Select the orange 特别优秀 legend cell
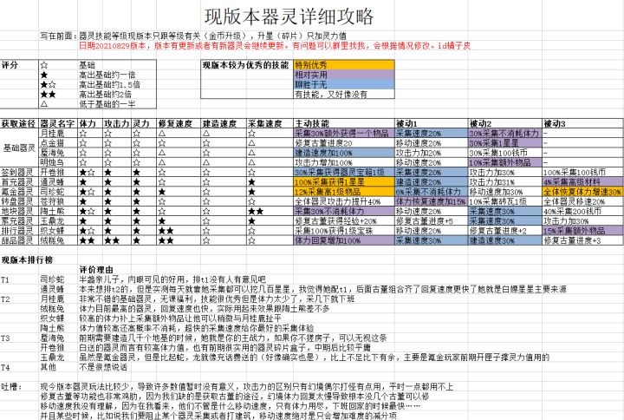Image resolution: width=624 pixels, height=420 pixels. [x=344, y=65]
